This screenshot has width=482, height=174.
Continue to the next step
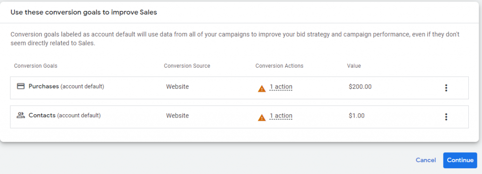tap(460, 160)
